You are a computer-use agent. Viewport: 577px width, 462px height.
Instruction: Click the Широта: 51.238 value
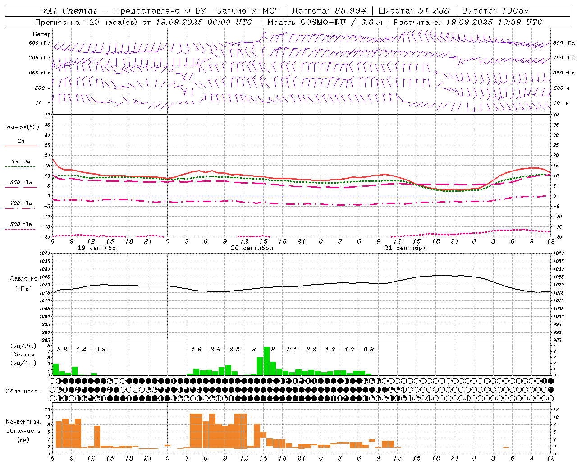414,11
